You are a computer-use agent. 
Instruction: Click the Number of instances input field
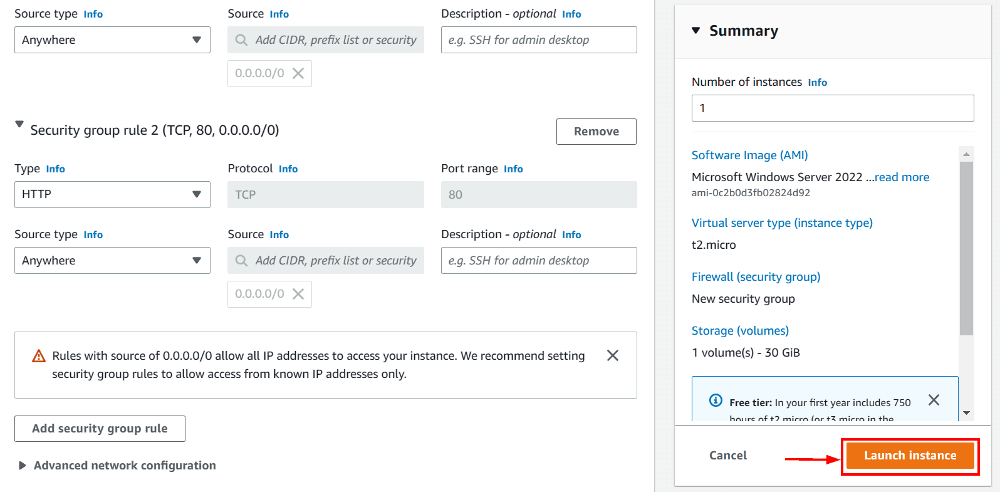pyautogui.click(x=832, y=108)
